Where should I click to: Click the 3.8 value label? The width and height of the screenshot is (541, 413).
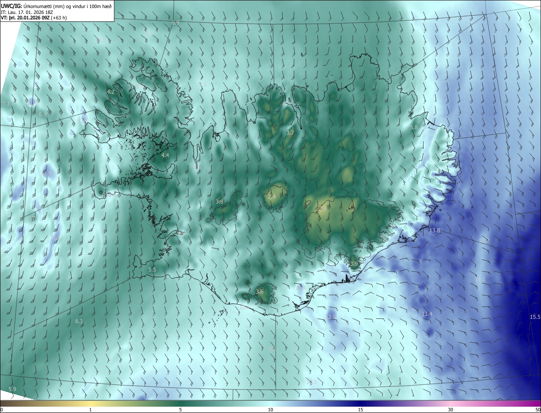pyautogui.click(x=219, y=201)
